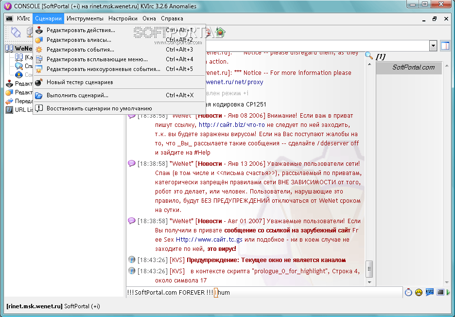Image resolution: width=455 pixels, height=317 pixels.
Task: Click the MDI child minimize button
Action: click(x=424, y=19)
